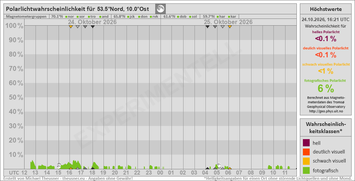The image size is (355, 181).
Task: Click the '65.8°N' latitude group label
Action: [119, 17]
